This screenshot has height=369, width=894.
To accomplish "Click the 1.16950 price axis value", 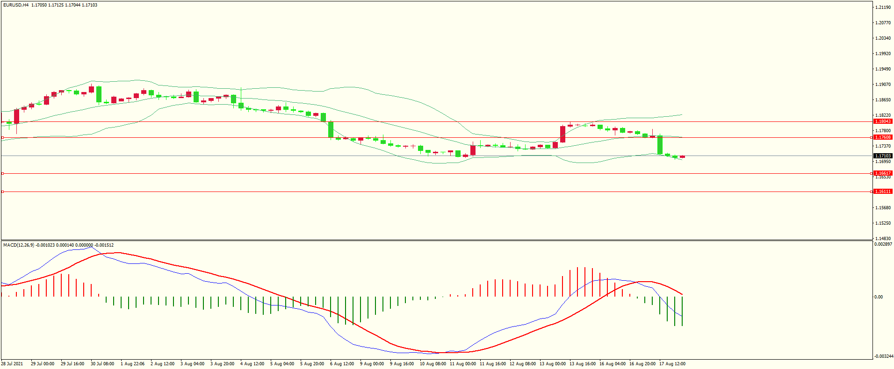I will (883, 162).
